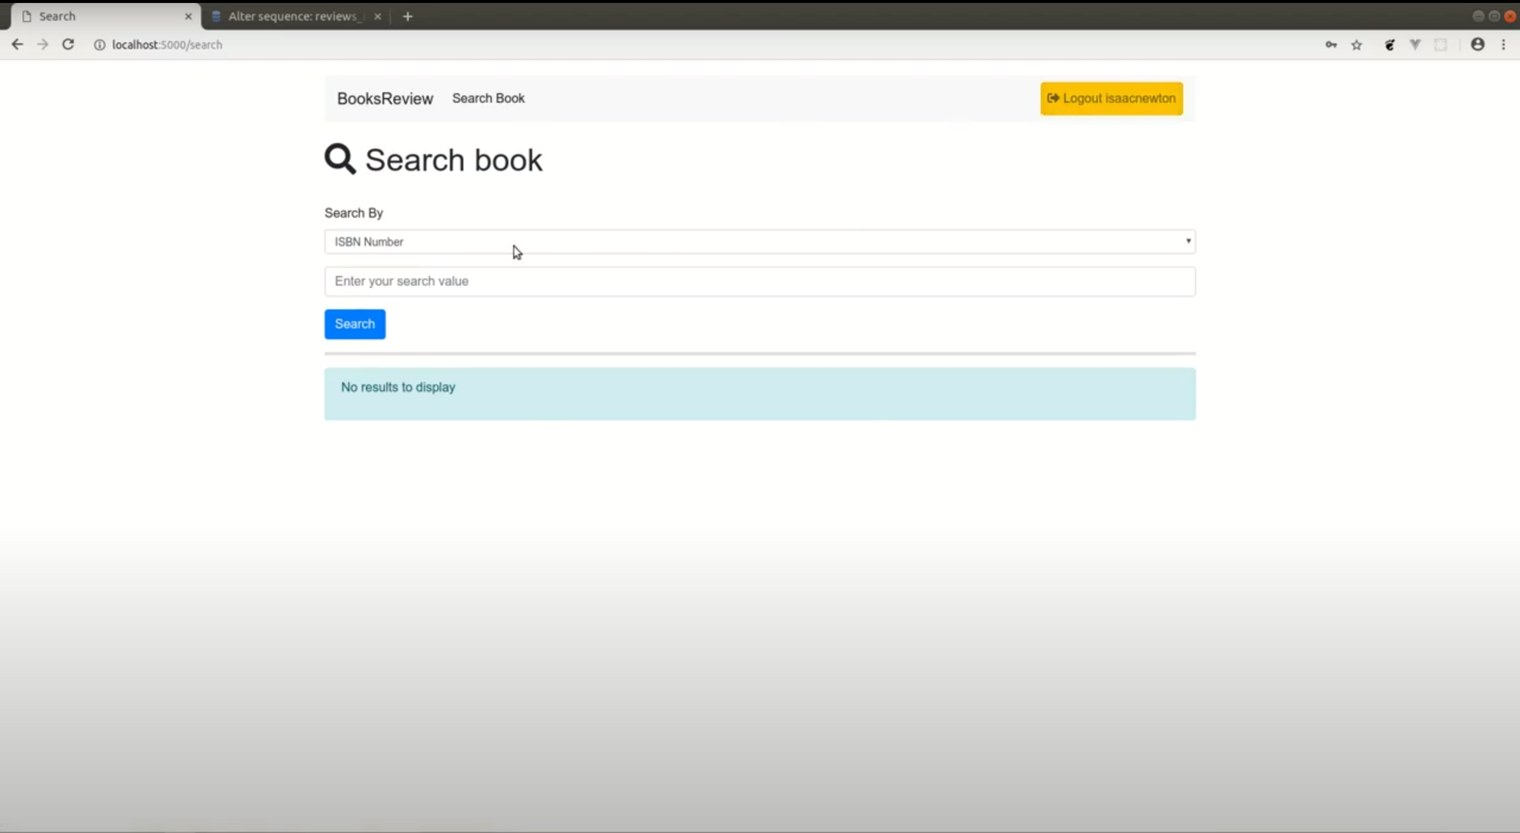Open Chrome's three-dot menu

pos(1503,45)
